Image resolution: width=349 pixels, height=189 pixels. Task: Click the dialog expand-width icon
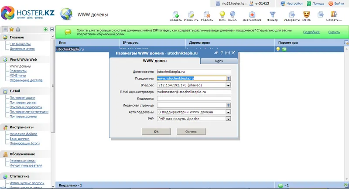coord(227,53)
